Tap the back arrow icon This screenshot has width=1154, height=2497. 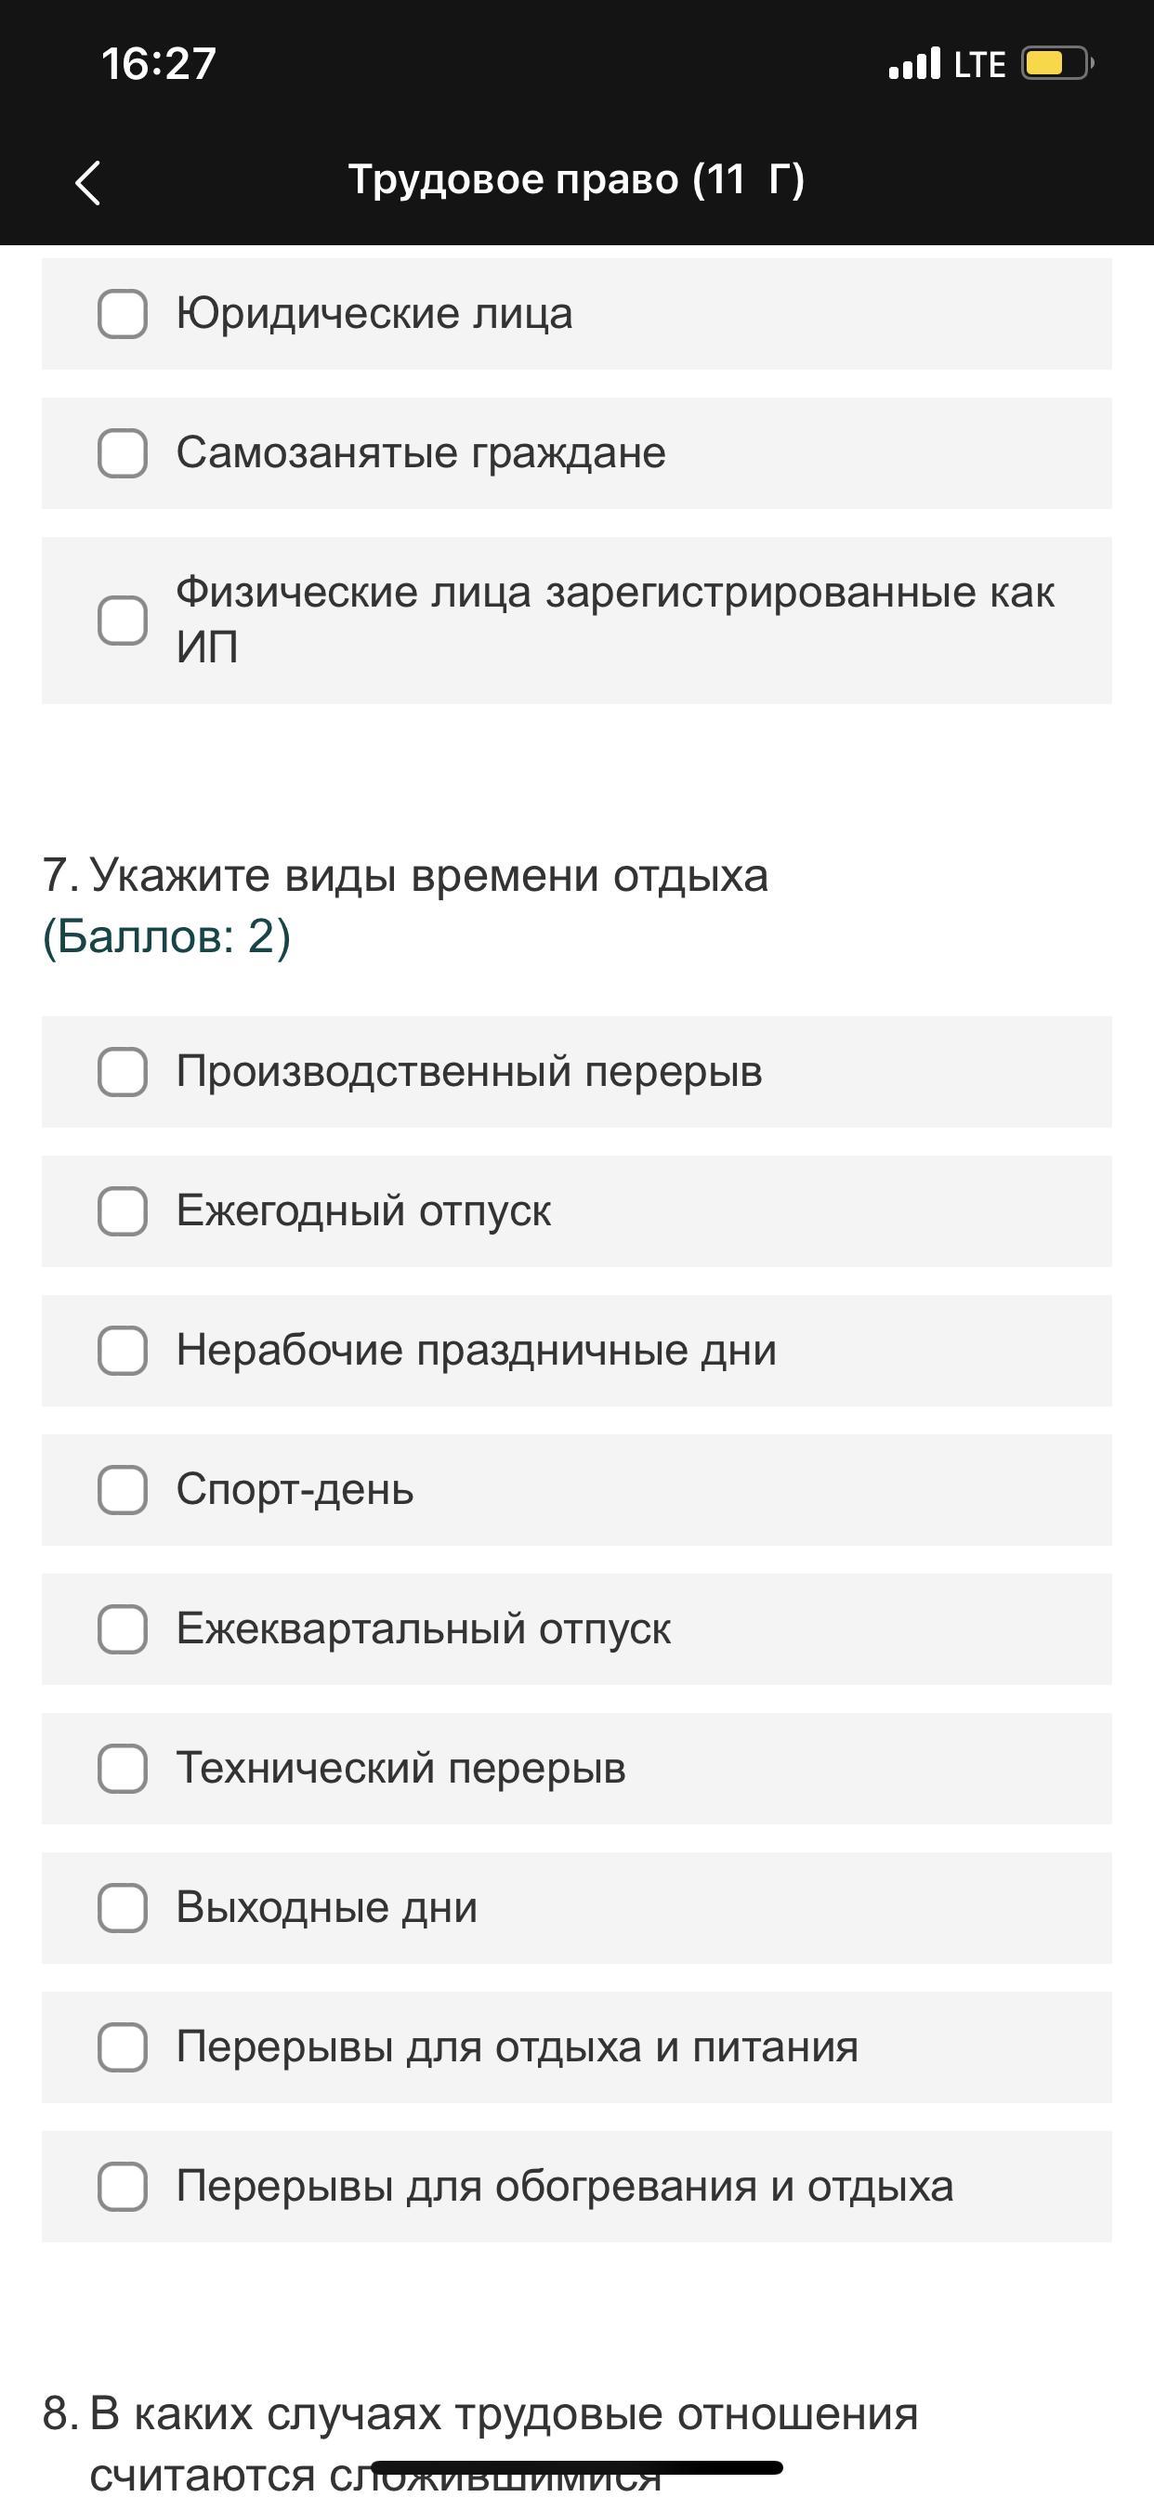pyautogui.click(x=87, y=182)
